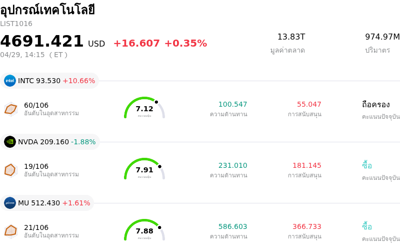Screen dimensions: 400x250
Task: Open INTC radar chart icon
Action: coord(10,108)
